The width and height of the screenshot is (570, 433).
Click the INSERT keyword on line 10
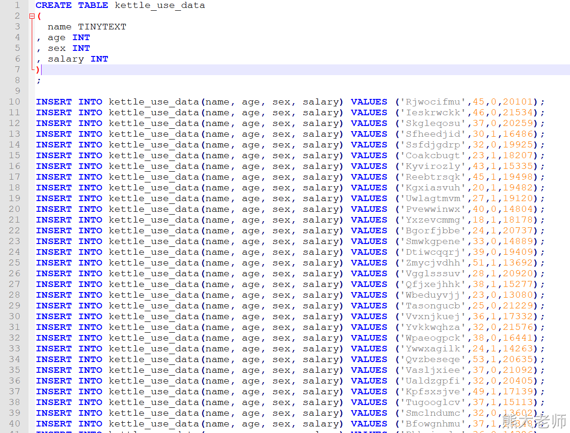(54, 102)
